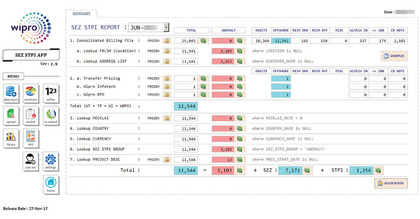Open the softex 123 icon
Viewport: 420px width, 219px height.
(x=51, y=93)
